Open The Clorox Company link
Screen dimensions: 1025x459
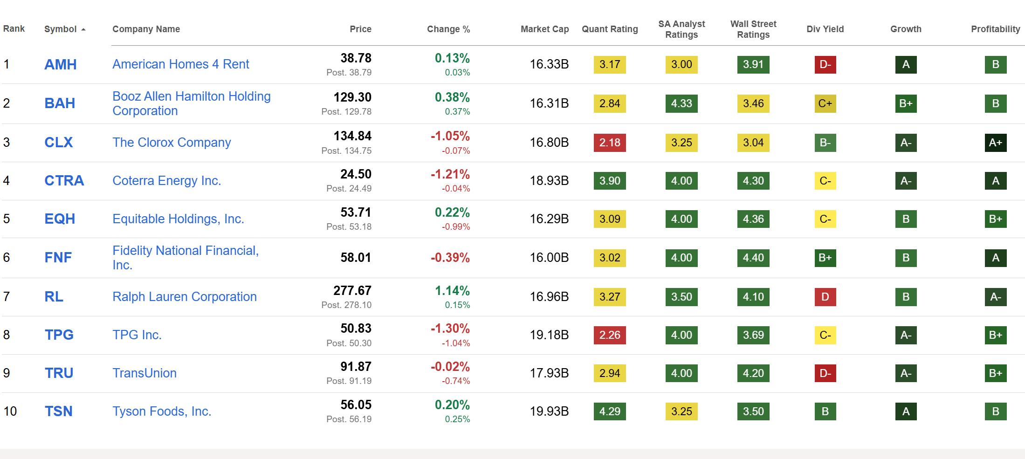pos(172,142)
